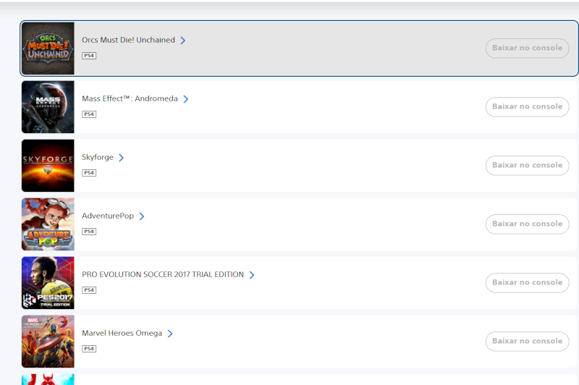Click the PS4 badge under Mass Effect: Andromeda
Viewport: 579px width, 385px height.
click(x=89, y=114)
